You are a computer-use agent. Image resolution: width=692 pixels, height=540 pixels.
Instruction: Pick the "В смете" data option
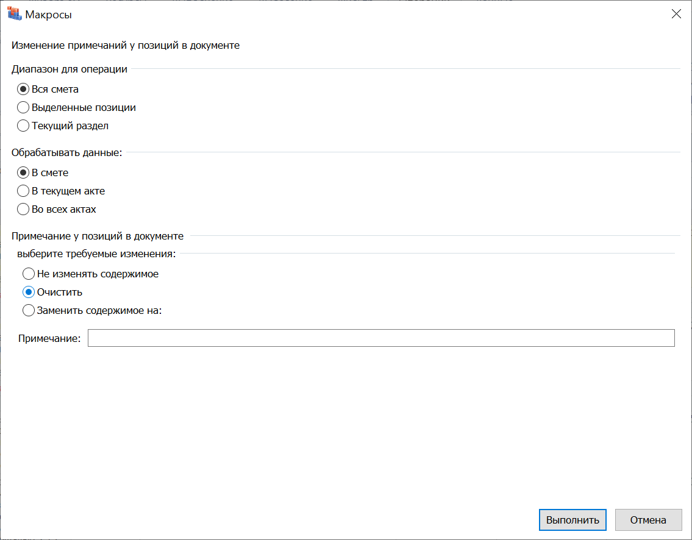point(23,172)
